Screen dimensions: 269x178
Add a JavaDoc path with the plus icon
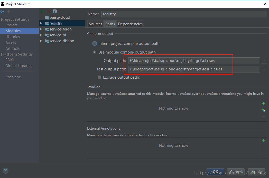click(263, 103)
